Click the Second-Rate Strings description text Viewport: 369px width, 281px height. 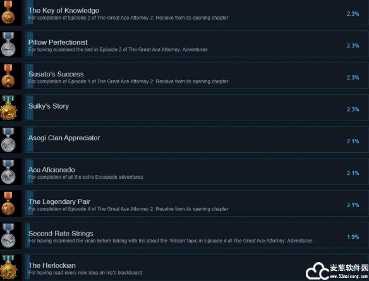[x=171, y=241]
